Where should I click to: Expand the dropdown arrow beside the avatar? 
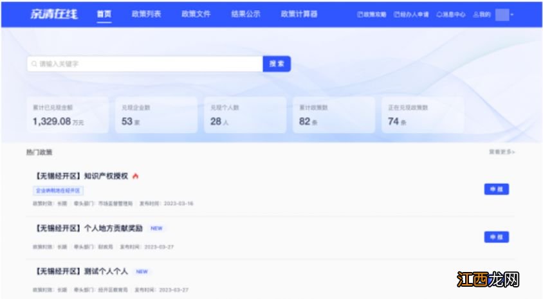tap(512, 15)
